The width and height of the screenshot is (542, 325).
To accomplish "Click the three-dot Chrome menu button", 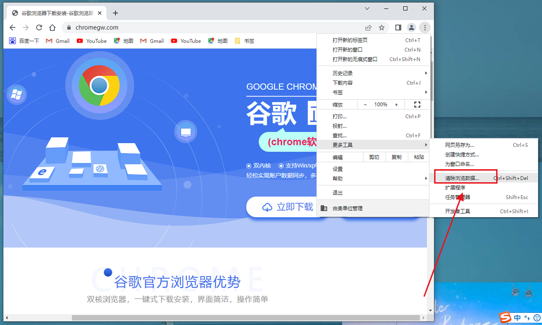I will coord(425,27).
